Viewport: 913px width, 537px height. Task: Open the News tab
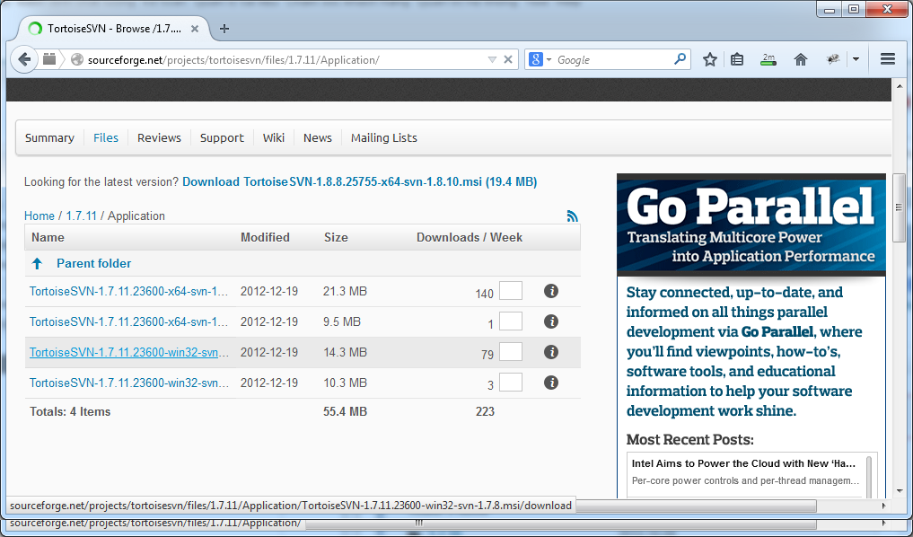point(317,138)
